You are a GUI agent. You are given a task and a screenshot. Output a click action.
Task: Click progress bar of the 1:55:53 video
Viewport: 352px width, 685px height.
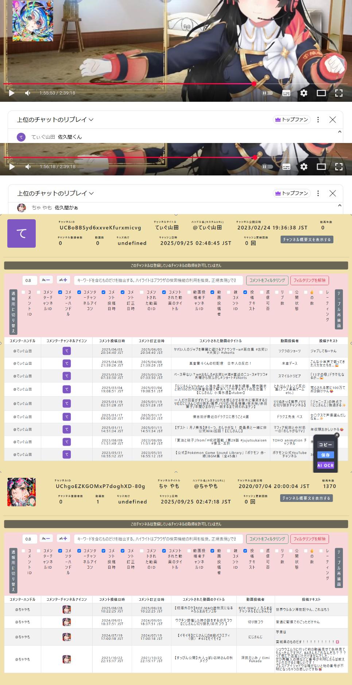tap(146, 84)
